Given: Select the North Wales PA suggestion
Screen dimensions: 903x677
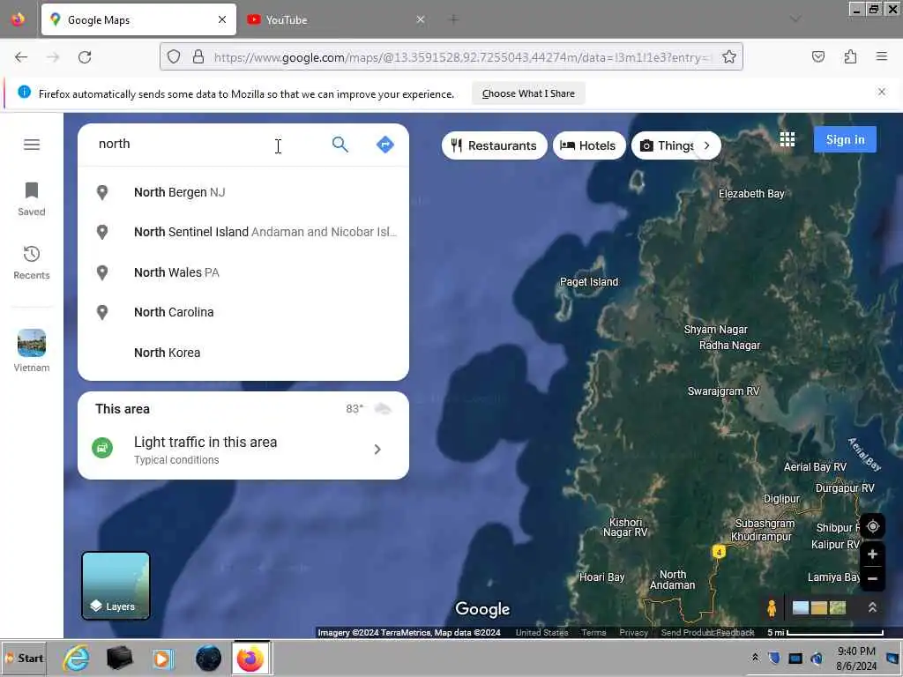Looking at the screenshot, I should point(243,272).
